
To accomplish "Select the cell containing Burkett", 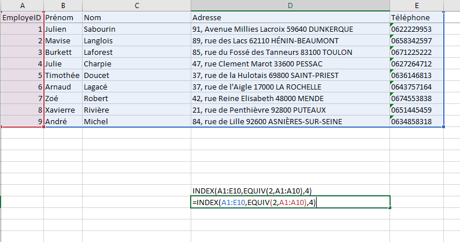I will pos(63,52).
